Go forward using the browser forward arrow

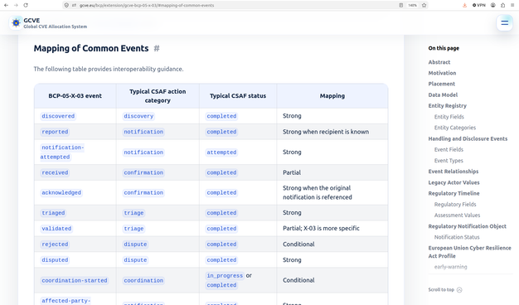16,5
